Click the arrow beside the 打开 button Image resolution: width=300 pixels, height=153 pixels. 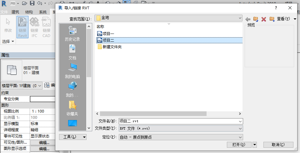[255, 145]
